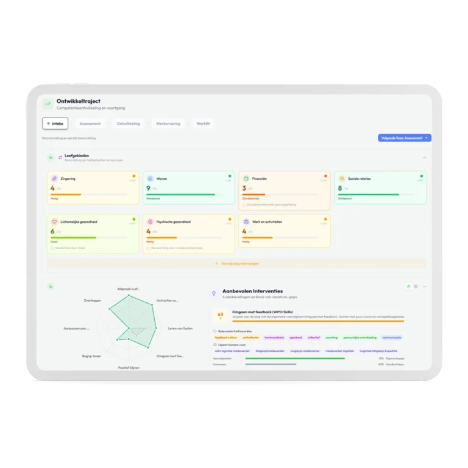468x468 pixels.
Task: Toggle checkbox under Financiën card
Action: pos(244,205)
